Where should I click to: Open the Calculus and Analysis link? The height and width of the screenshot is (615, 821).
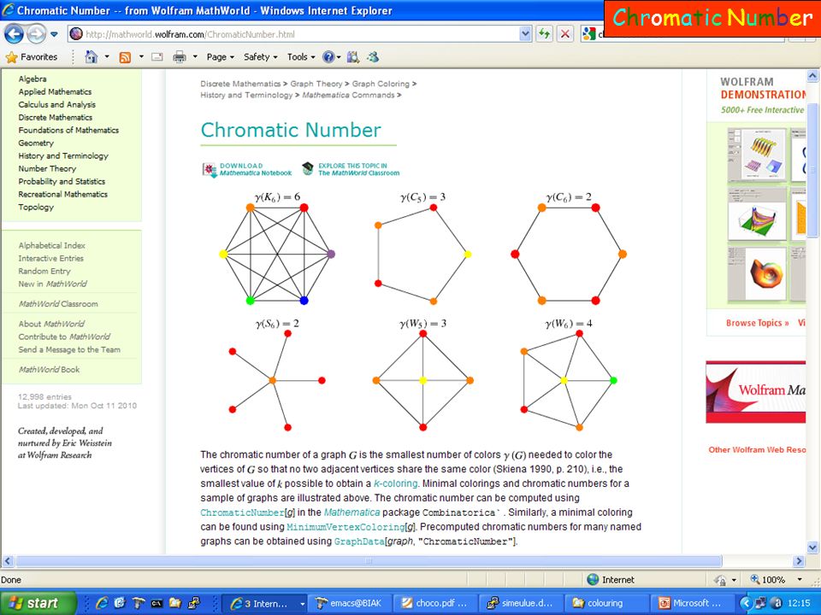coord(57,104)
